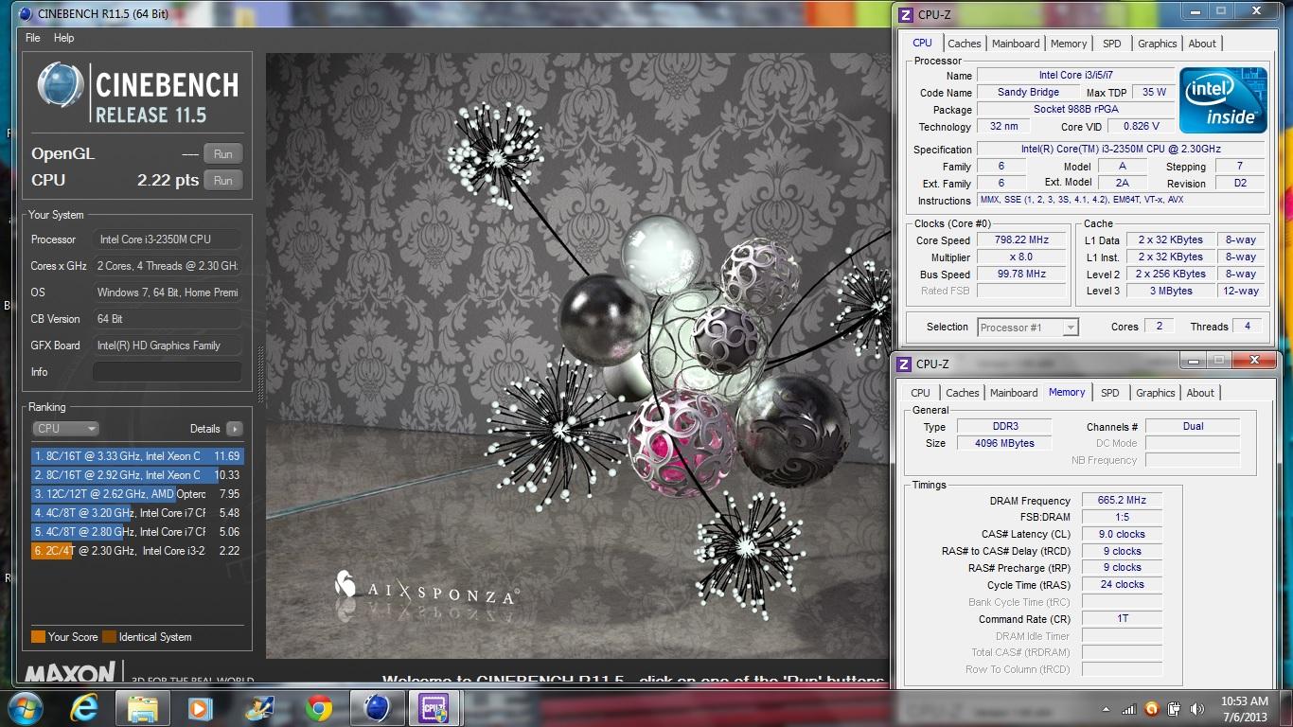1293x727 pixels.
Task: Click the DRAM Frequency value 665.2 MHz
Action: click(1122, 501)
